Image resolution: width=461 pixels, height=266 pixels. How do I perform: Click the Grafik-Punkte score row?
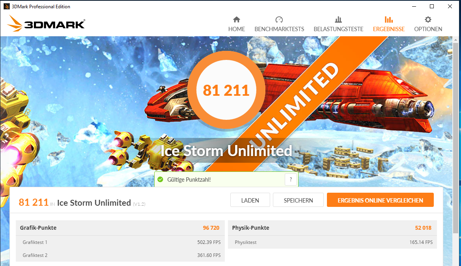click(x=120, y=228)
